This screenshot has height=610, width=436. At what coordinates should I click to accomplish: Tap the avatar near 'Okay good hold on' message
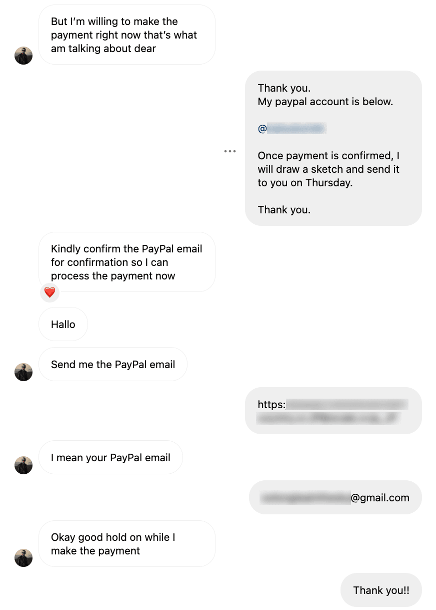point(23,558)
